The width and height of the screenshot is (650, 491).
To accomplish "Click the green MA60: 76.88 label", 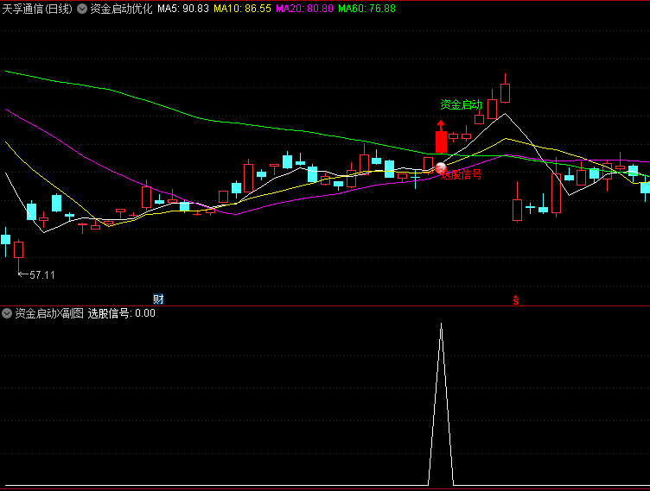I will 367,9.
